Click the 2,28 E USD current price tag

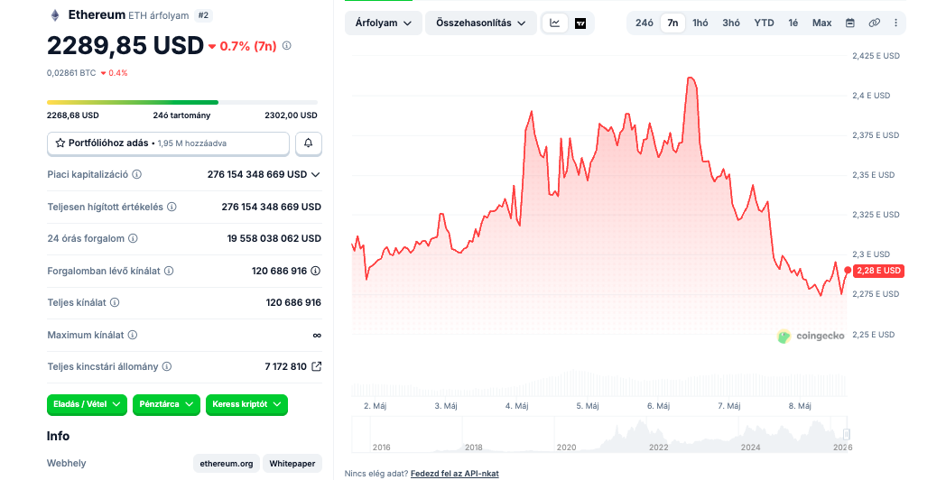tap(878, 271)
